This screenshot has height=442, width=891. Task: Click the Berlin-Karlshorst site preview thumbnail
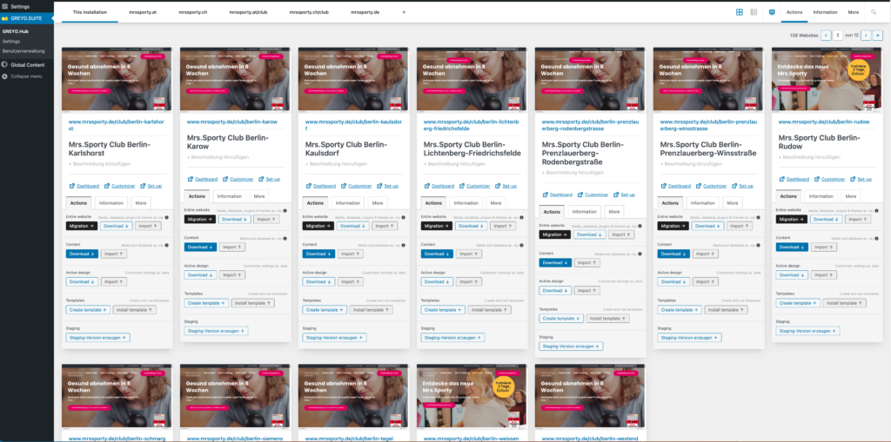tap(117, 79)
